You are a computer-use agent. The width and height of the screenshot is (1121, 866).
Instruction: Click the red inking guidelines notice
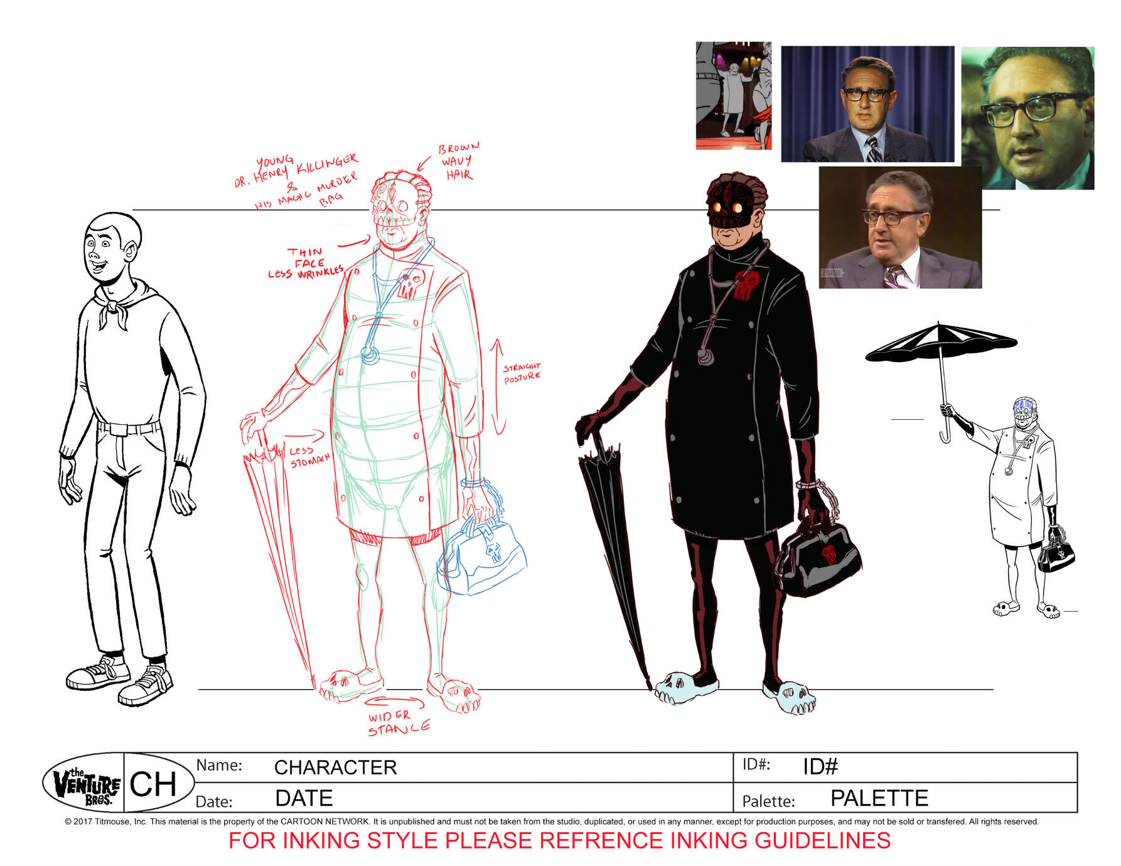point(559,840)
